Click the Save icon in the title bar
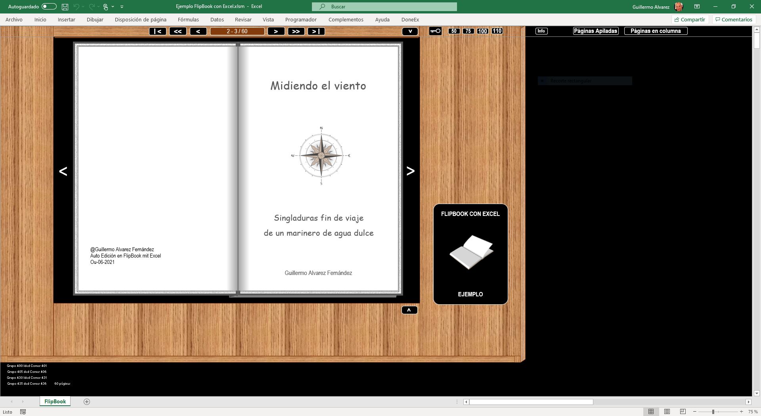 65,6
